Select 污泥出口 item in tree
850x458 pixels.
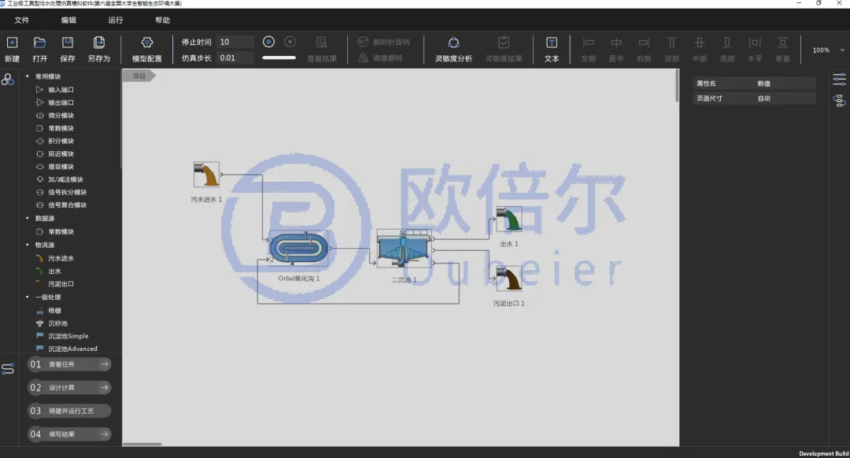coord(61,284)
